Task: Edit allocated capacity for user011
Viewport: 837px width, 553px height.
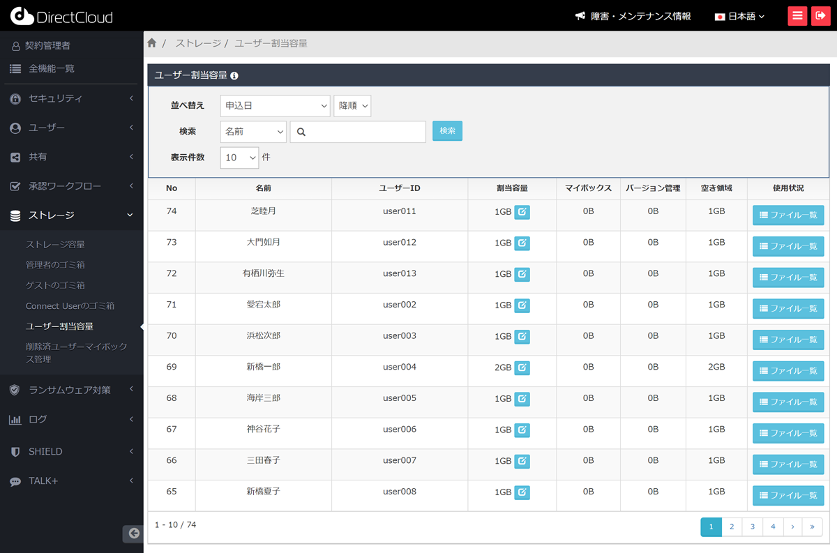Action: 522,213
